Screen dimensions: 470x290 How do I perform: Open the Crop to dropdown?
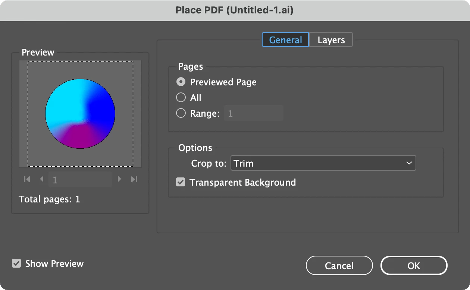323,163
